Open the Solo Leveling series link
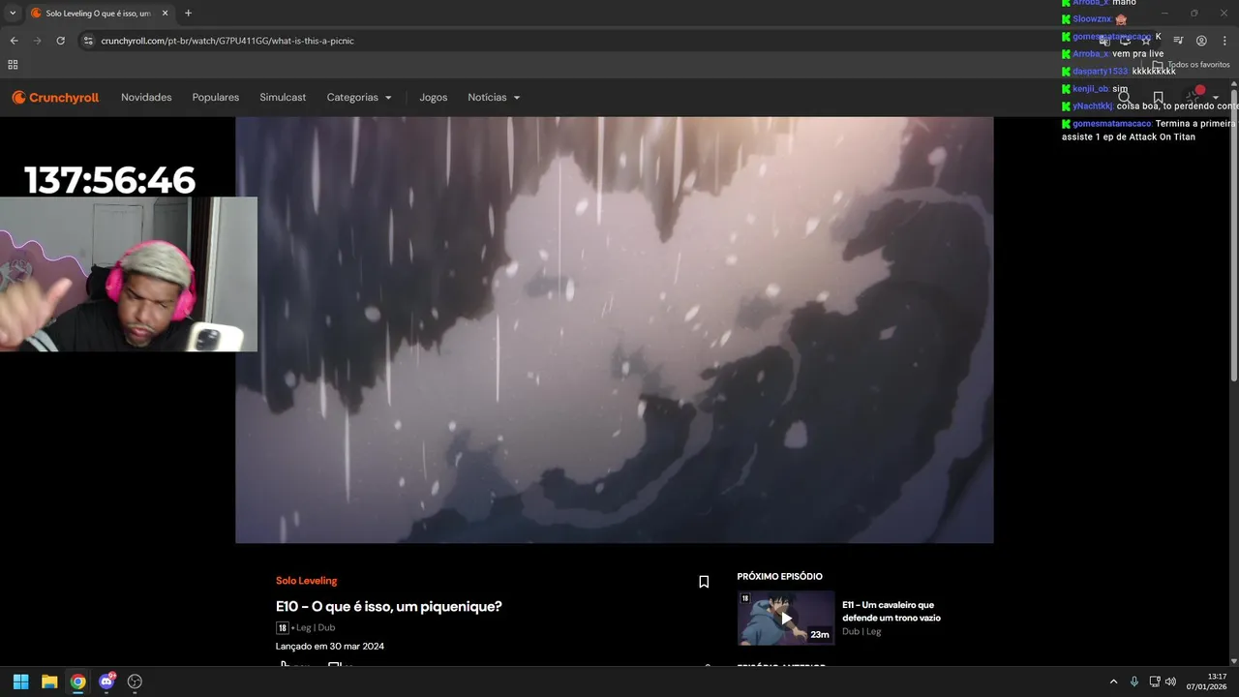Image resolution: width=1239 pixels, height=697 pixels. [306, 581]
